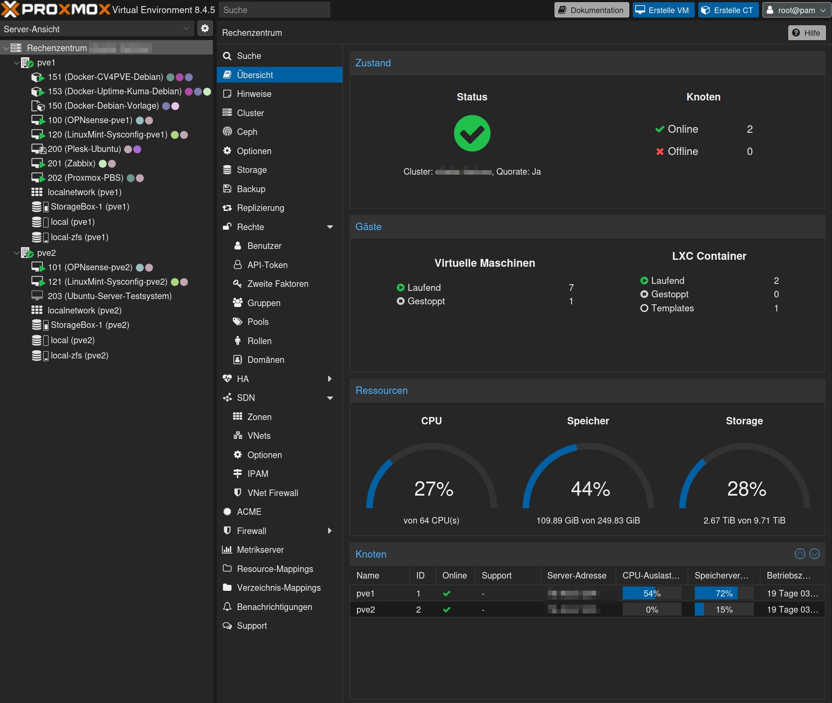The image size is (832, 703).
Task: Click Docker-CV4PVE-Debian container icon
Action: click(x=38, y=77)
